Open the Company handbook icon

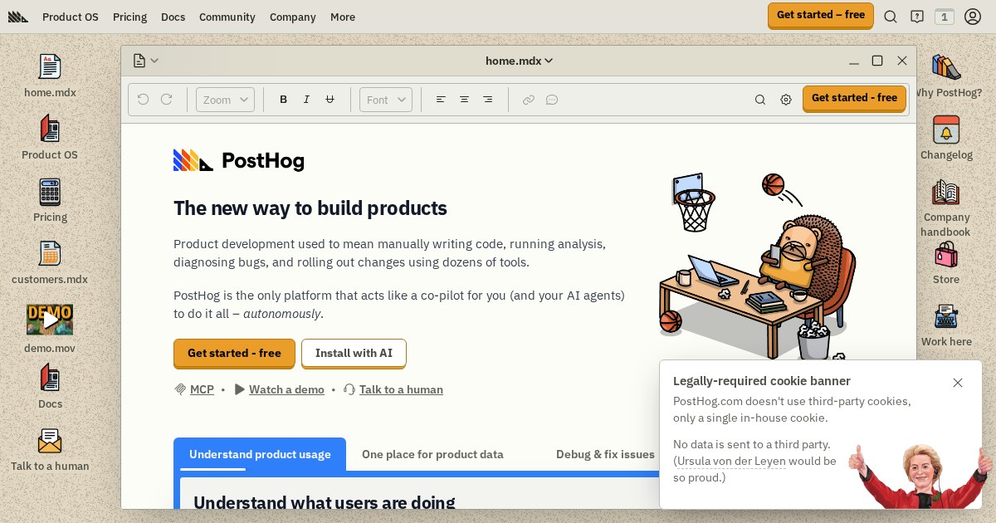coord(946,208)
